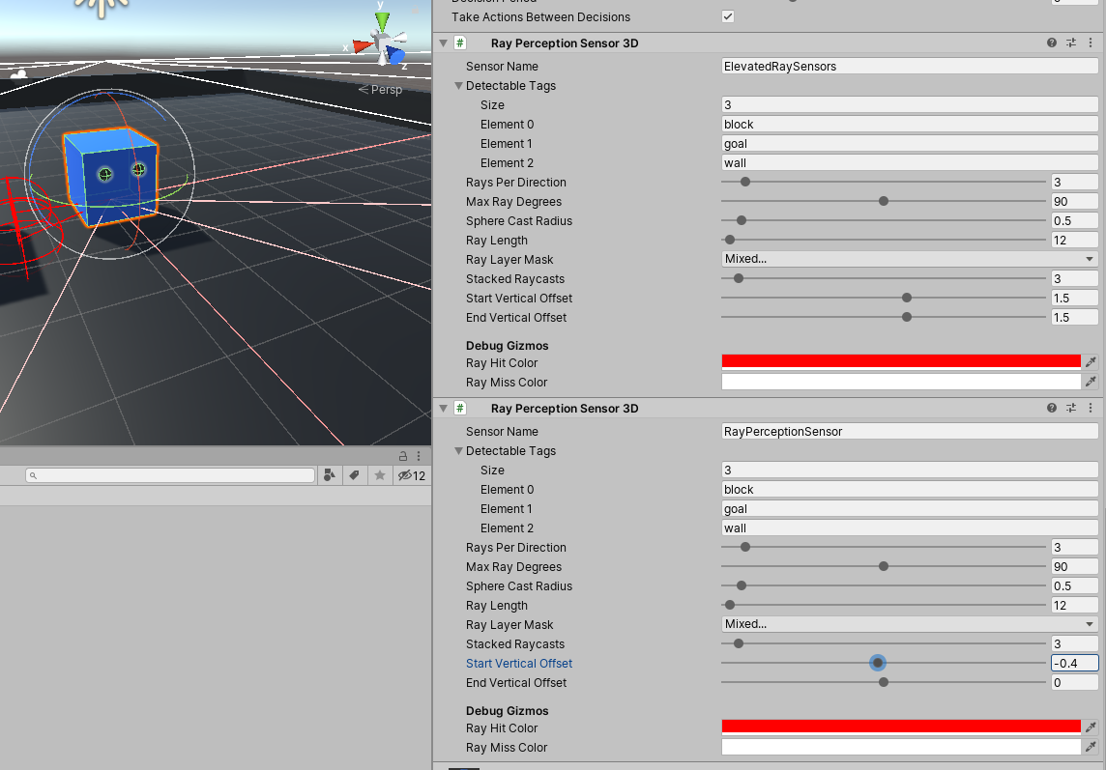1106x770 pixels.
Task: Click Ray Hit Color swatch in RayPerceptionSensor
Action: click(901, 727)
